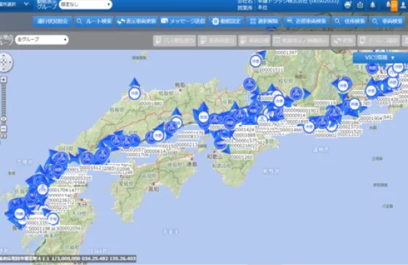Click vehicle label 00001397
408x265 pixels.
point(286,52)
